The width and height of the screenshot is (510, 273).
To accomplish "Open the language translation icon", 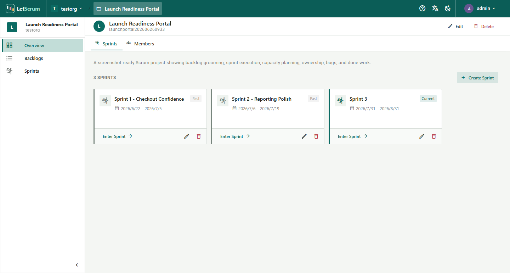I will [435, 9].
